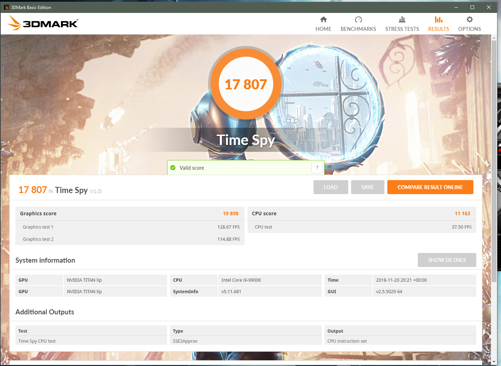The image size is (501, 366).
Task: Click the green valid score checkmark
Action: (x=173, y=167)
